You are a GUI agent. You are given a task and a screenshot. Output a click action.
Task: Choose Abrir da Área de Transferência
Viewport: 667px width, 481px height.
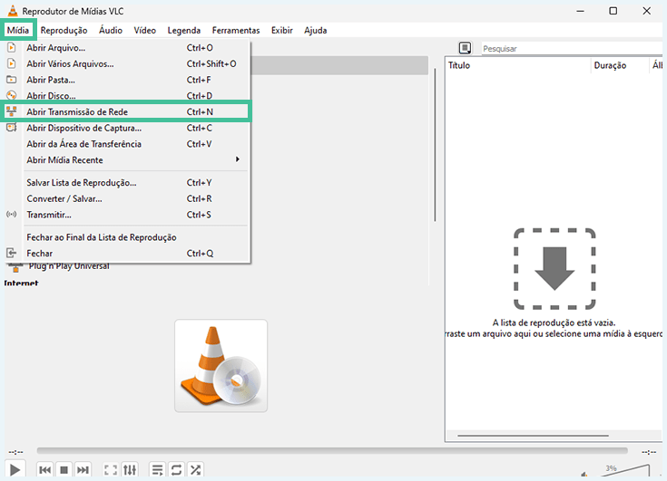pos(127,144)
